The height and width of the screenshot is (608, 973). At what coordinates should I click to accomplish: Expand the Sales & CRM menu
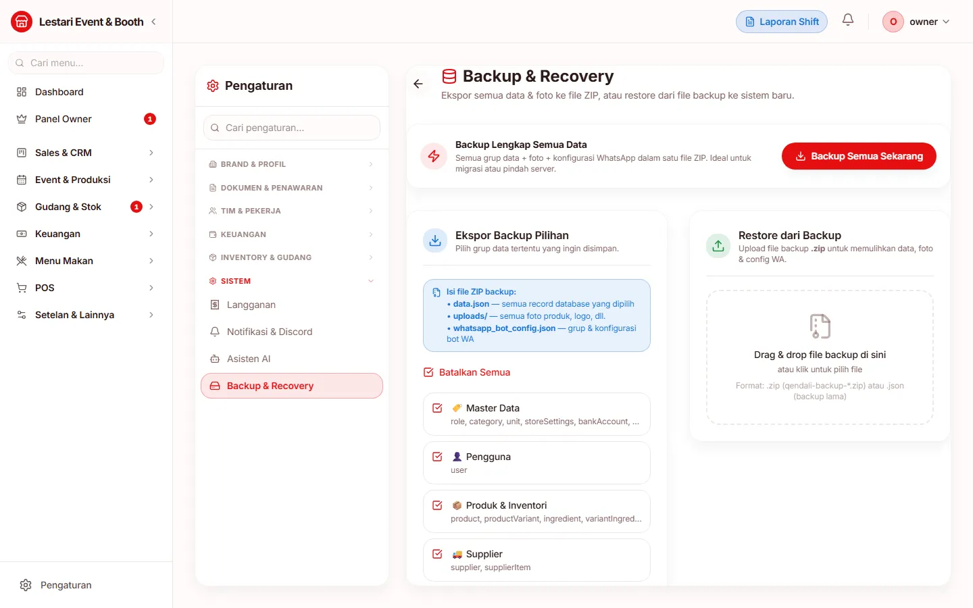86,153
